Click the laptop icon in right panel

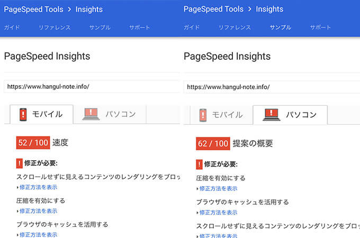pos(271,115)
